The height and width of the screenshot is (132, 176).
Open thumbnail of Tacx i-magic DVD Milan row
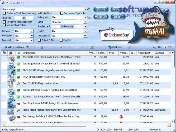click(x=11, y=118)
